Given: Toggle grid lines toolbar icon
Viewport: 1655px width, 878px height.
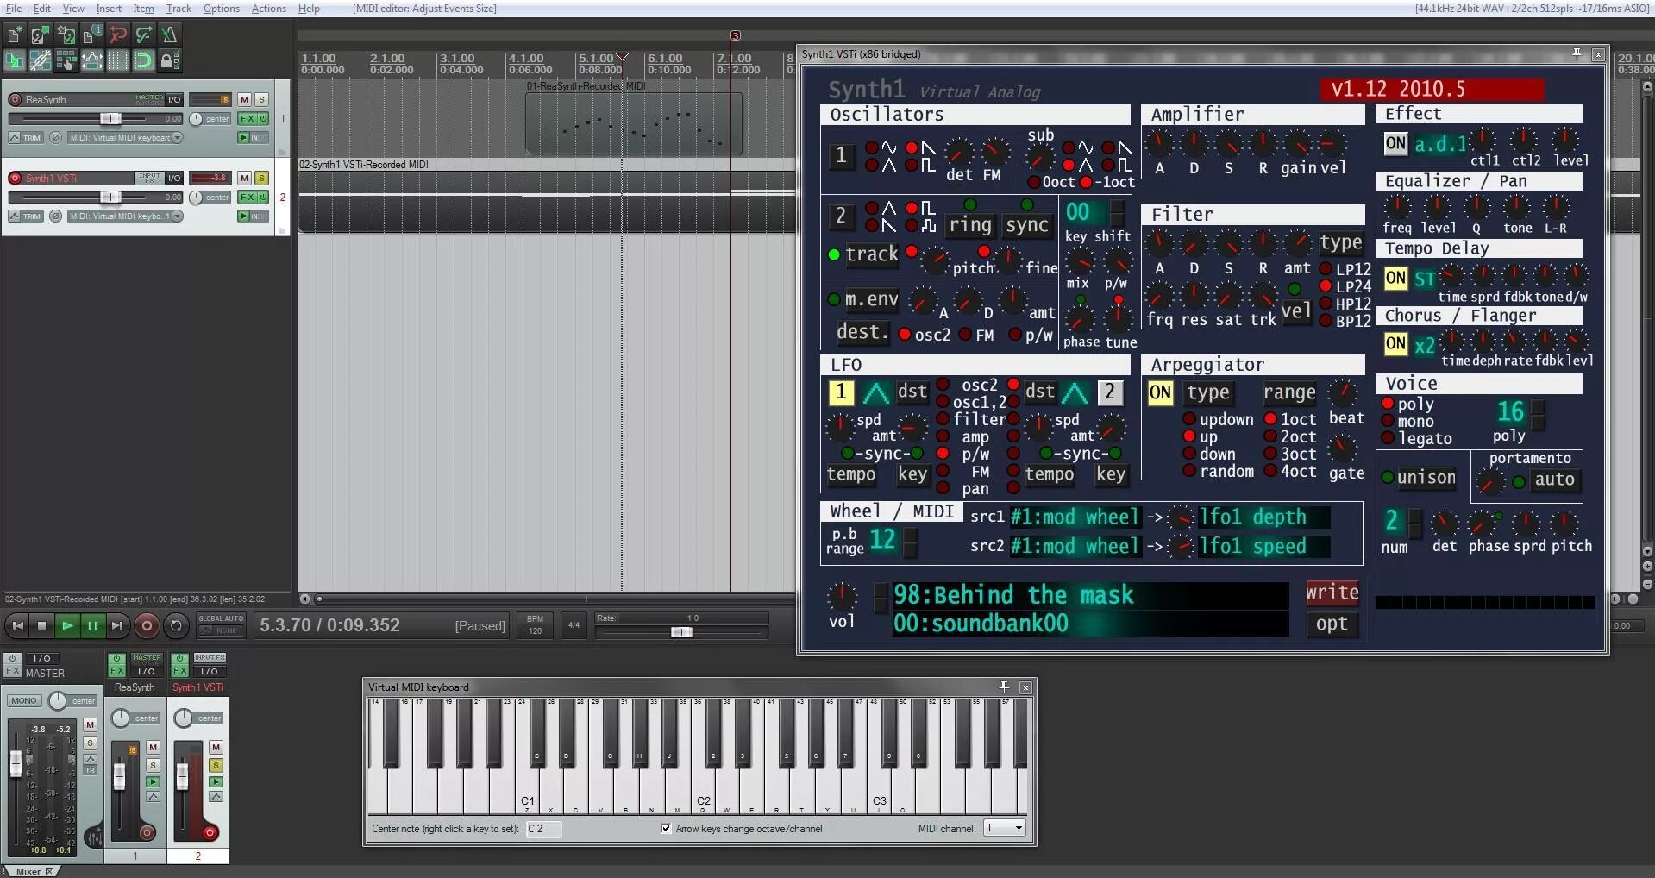Looking at the screenshot, I should click(x=118, y=60).
